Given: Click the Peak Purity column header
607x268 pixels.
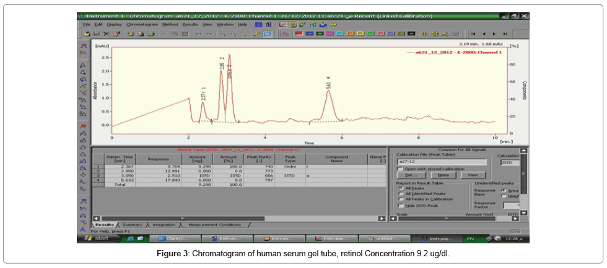Looking at the screenshot, I should click(x=259, y=159).
